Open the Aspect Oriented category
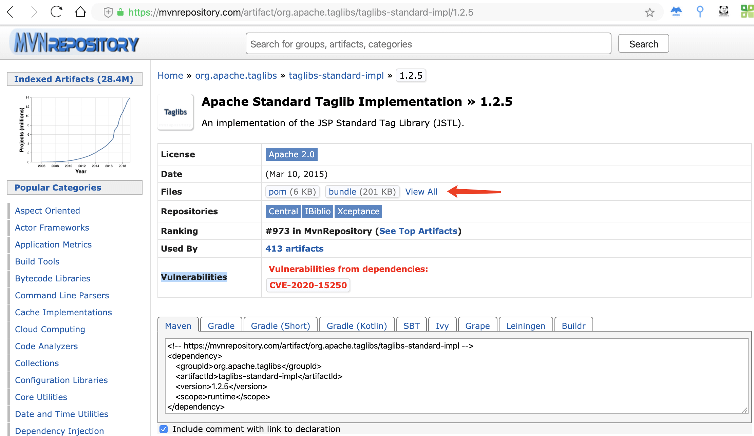The width and height of the screenshot is (754, 436). 48,211
